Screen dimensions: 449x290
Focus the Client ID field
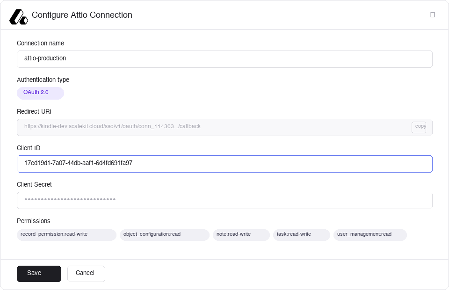pyautogui.click(x=224, y=164)
